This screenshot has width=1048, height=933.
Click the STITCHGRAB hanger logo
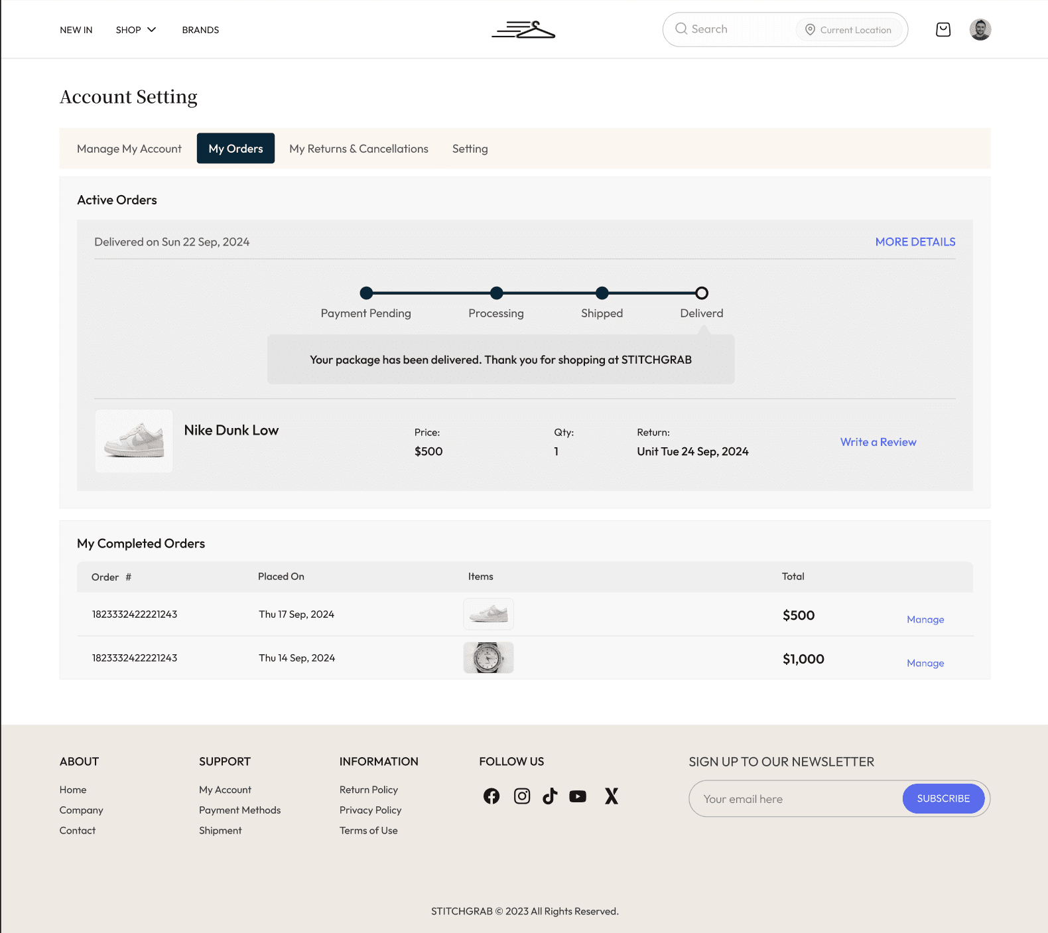click(x=523, y=30)
